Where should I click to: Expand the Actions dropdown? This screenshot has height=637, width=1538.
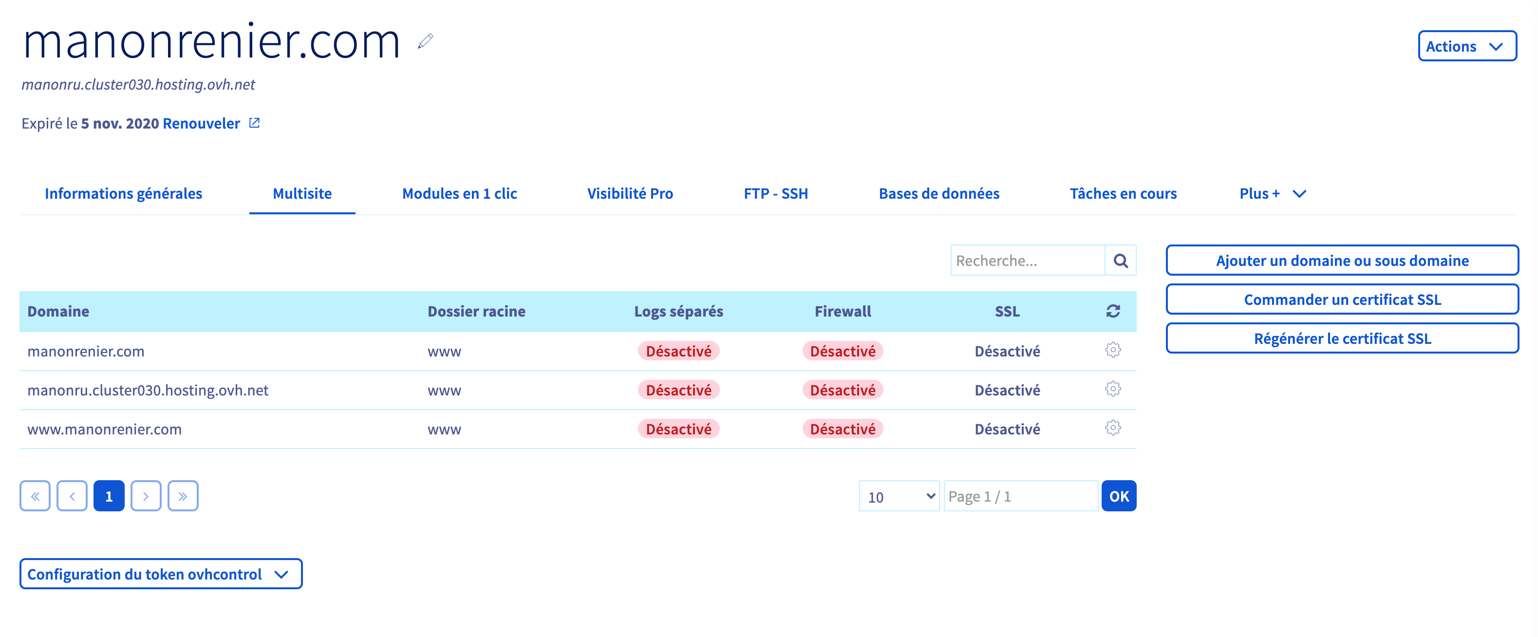pyautogui.click(x=1466, y=47)
